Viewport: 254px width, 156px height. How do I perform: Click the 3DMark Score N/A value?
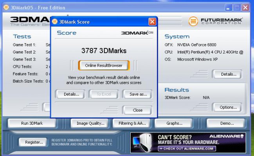tap(206, 97)
